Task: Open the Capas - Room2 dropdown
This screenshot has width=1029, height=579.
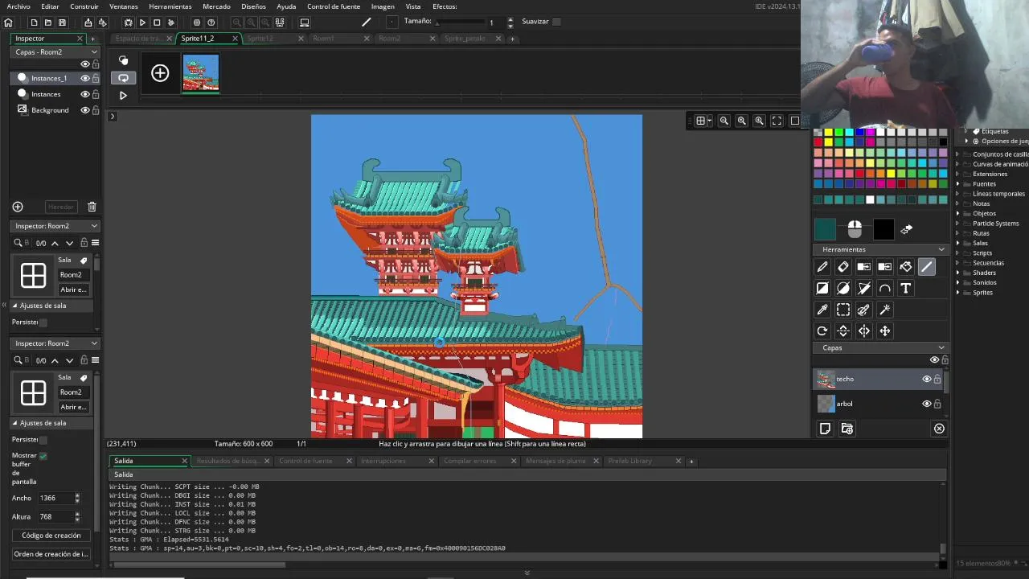Action: click(55, 51)
